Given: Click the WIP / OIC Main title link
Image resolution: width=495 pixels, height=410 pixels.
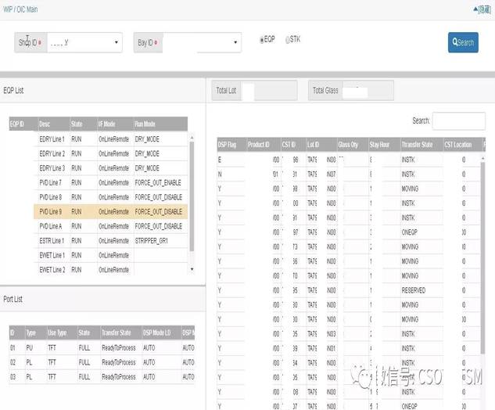Looking at the screenshot, I should point(21,9).
